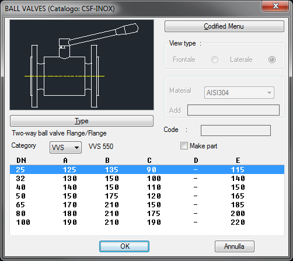Select the DN 25 row

click(147, 169)
